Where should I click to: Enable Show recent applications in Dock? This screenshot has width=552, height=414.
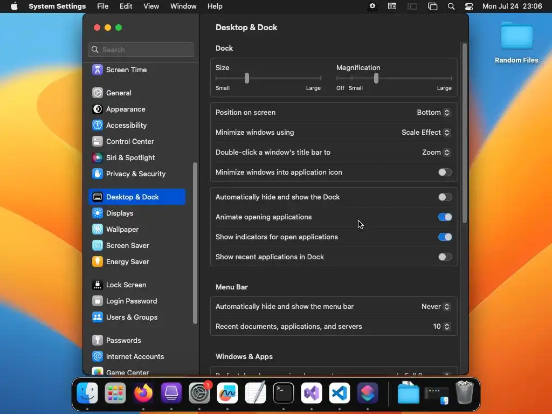[445, 257]
